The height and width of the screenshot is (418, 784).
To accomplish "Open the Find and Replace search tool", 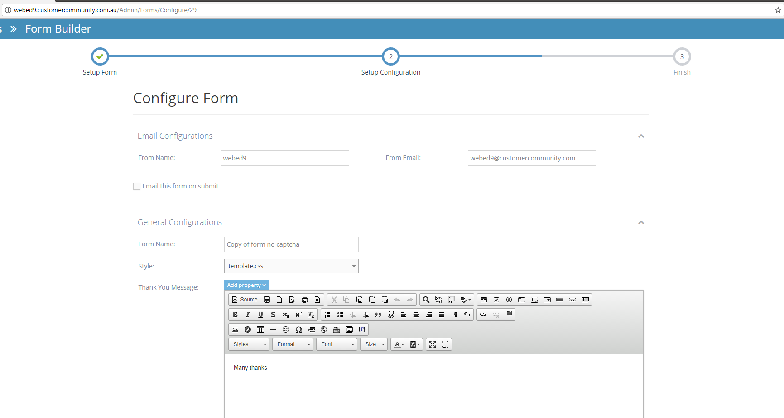I will pos(425,299).
